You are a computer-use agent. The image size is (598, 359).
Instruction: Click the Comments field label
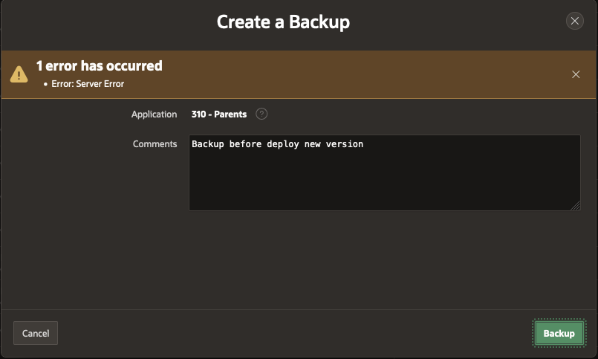click(x=155, y=144)
